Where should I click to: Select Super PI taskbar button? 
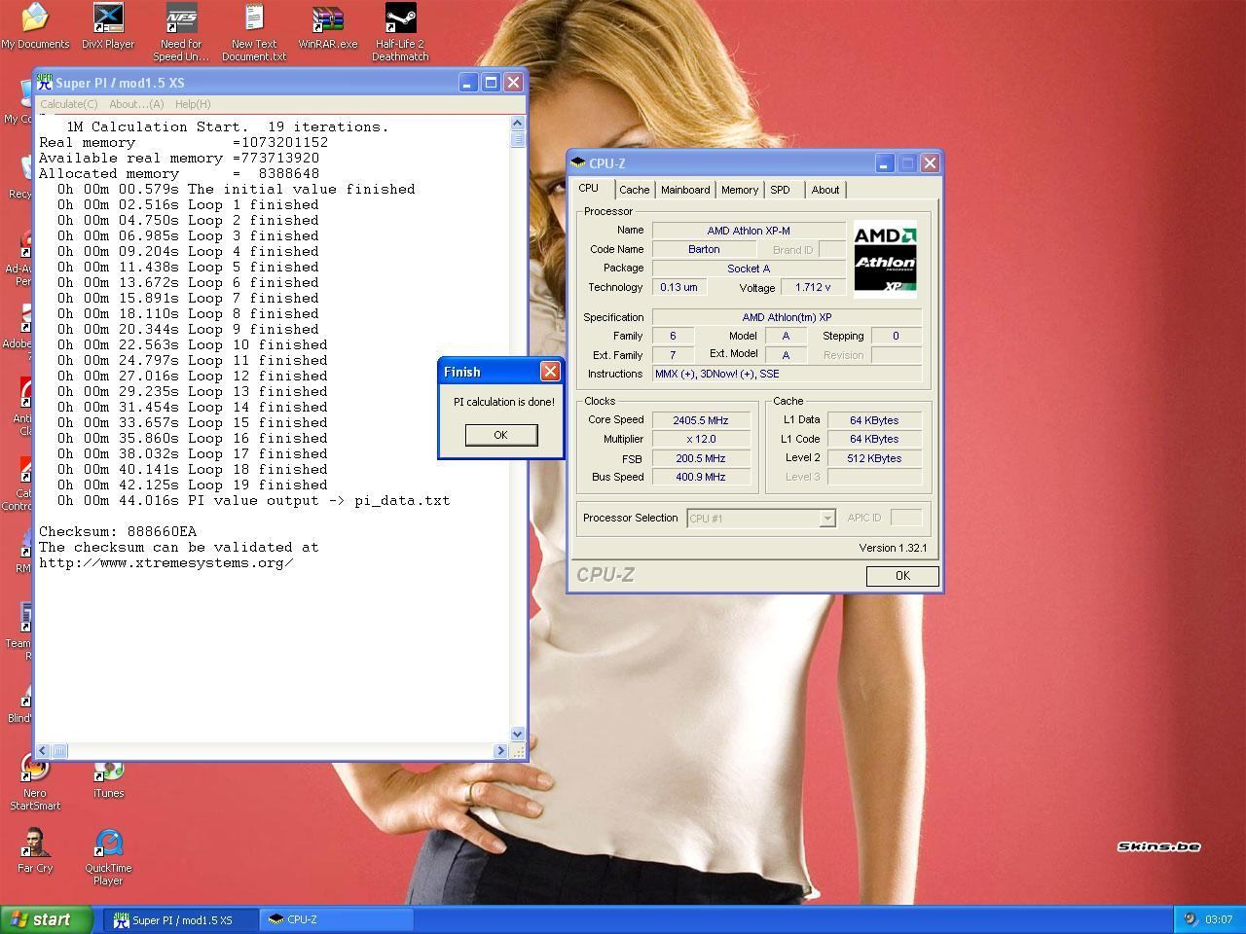[x=182, y=919]
